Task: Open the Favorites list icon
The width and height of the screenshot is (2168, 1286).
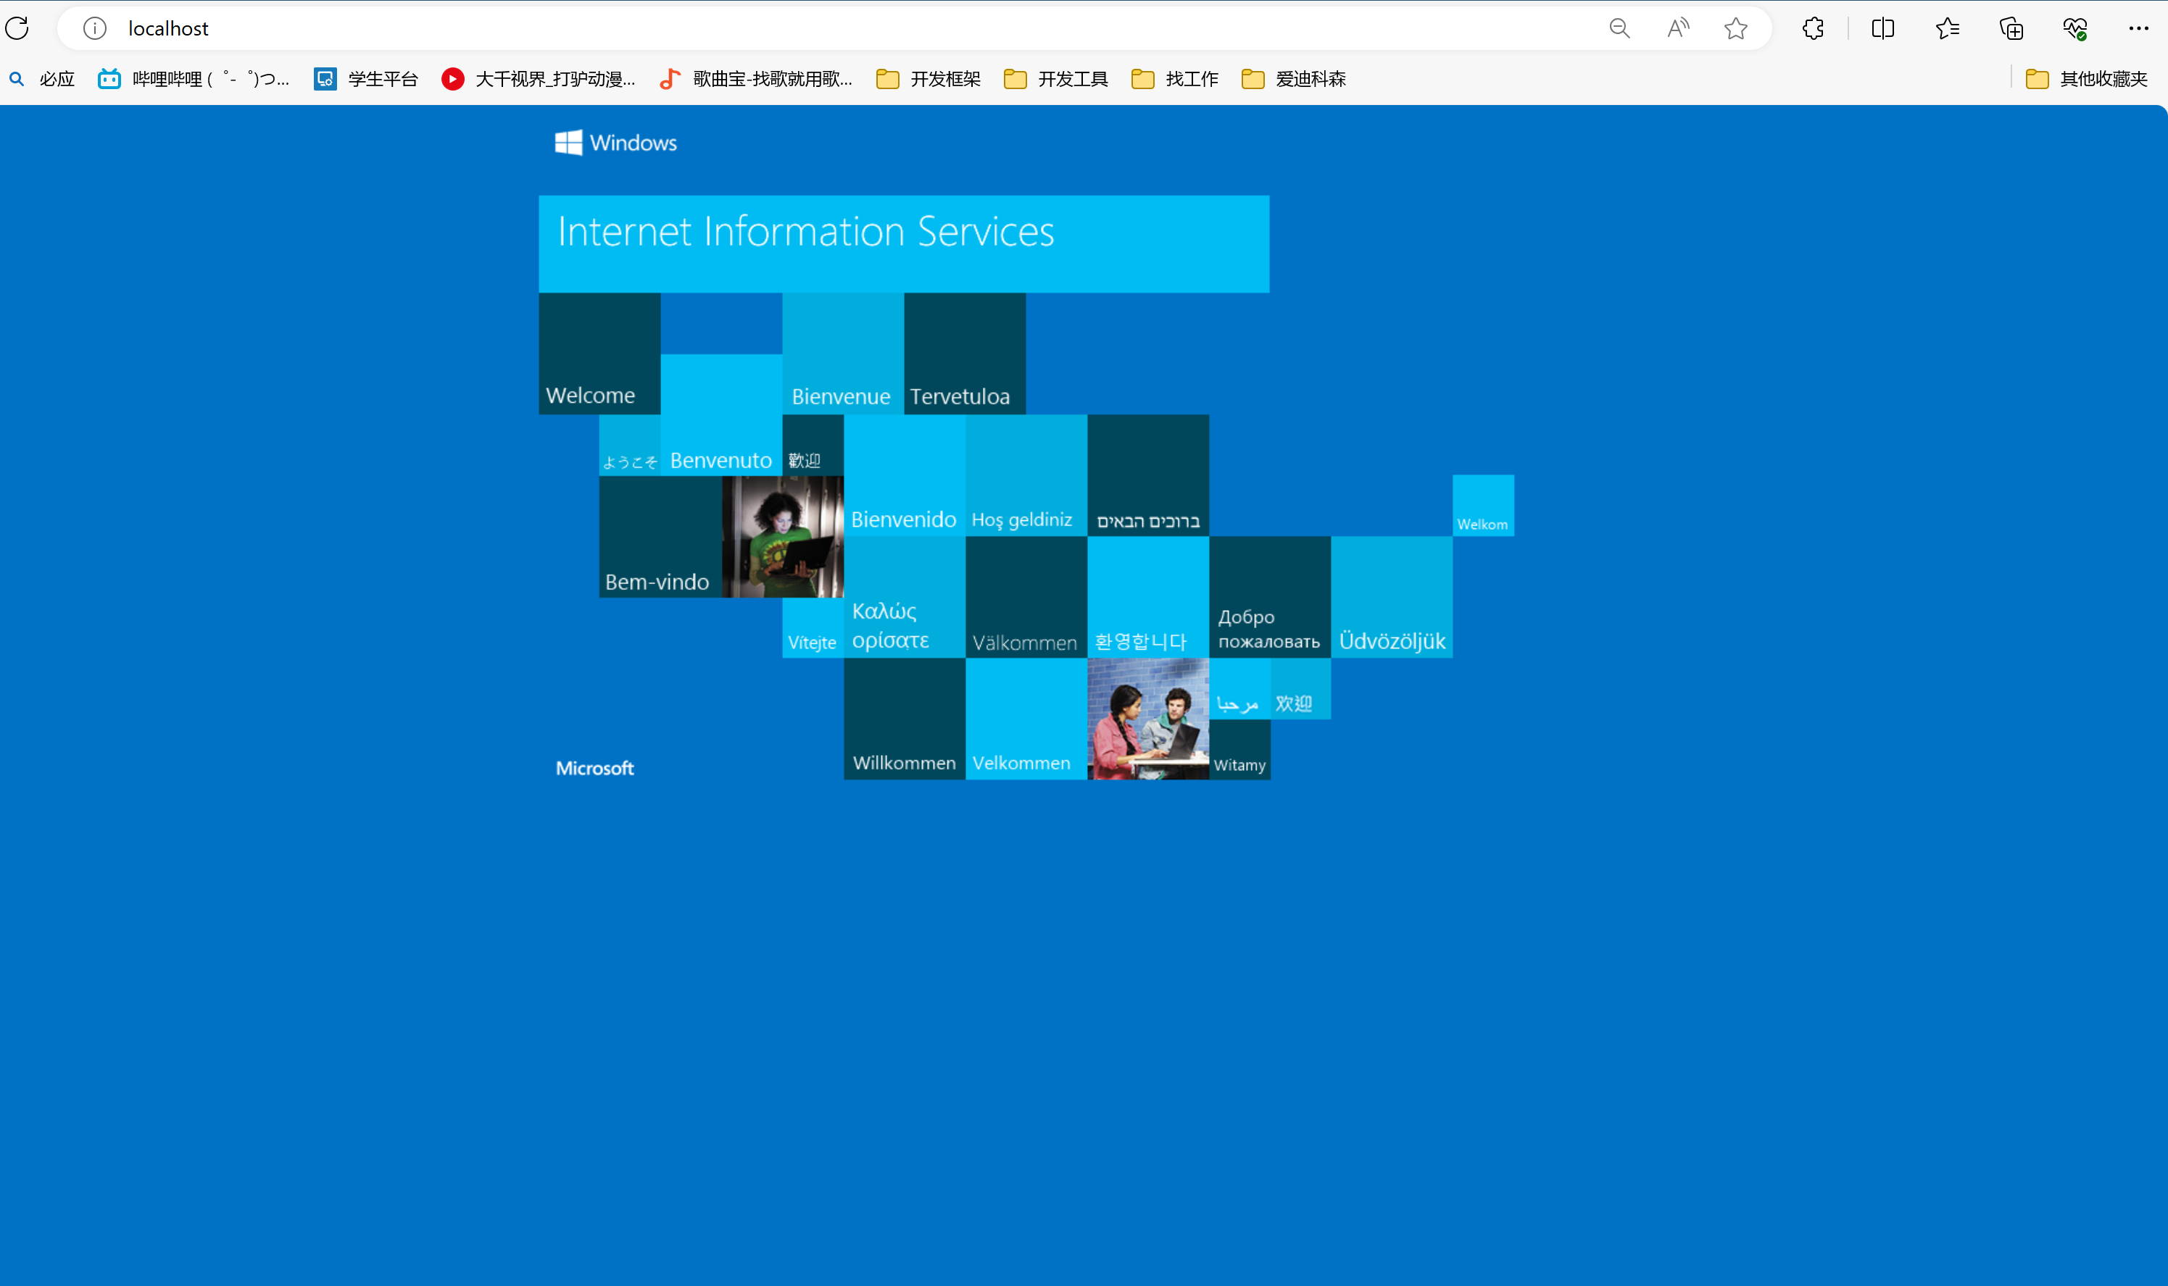Action: (1947, 28)
